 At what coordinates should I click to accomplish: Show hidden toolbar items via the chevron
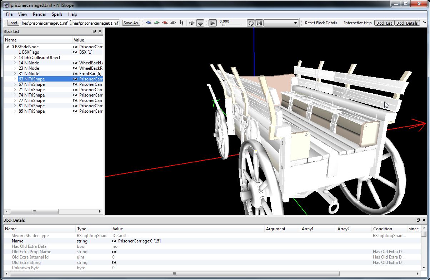[424, 23]
